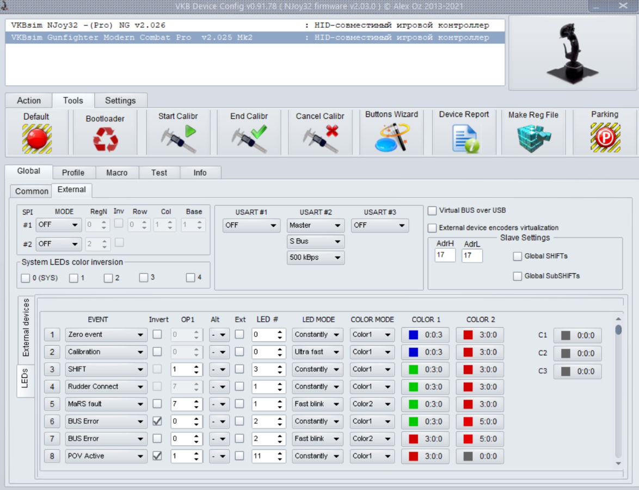Click the Make Reg File icon
The image size is (639, 490).
click(x=533, y=138)
